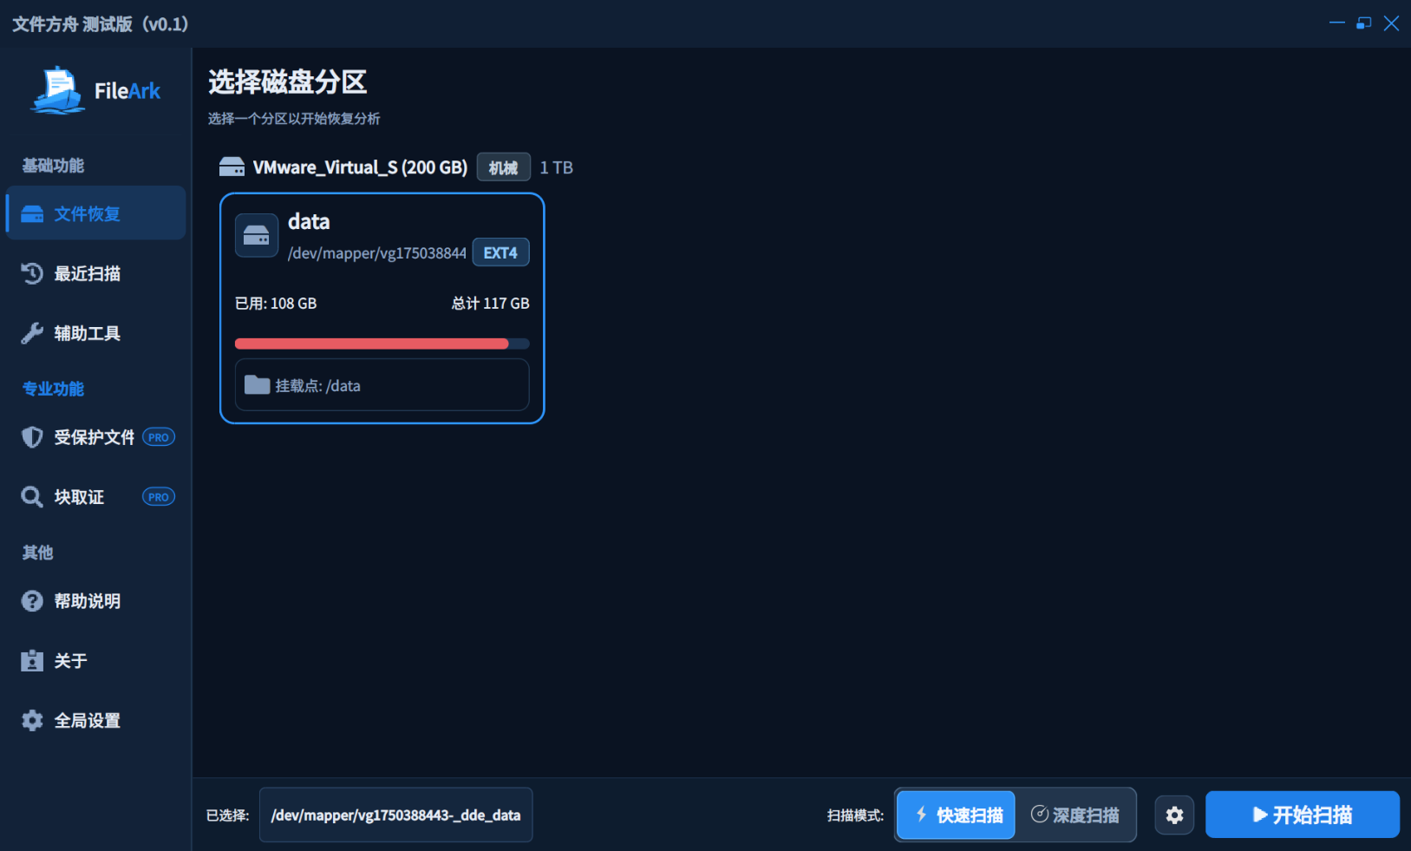Open 帮助说明 help section

[x=31, y=600]
